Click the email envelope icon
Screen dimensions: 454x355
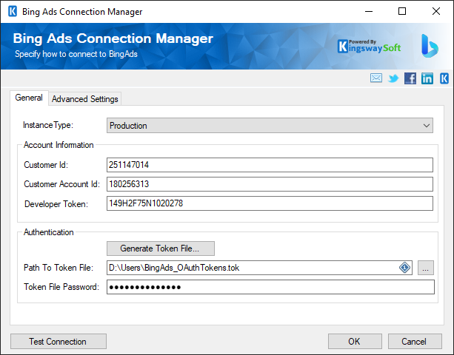pyautogui.click(x=375, y=78)
